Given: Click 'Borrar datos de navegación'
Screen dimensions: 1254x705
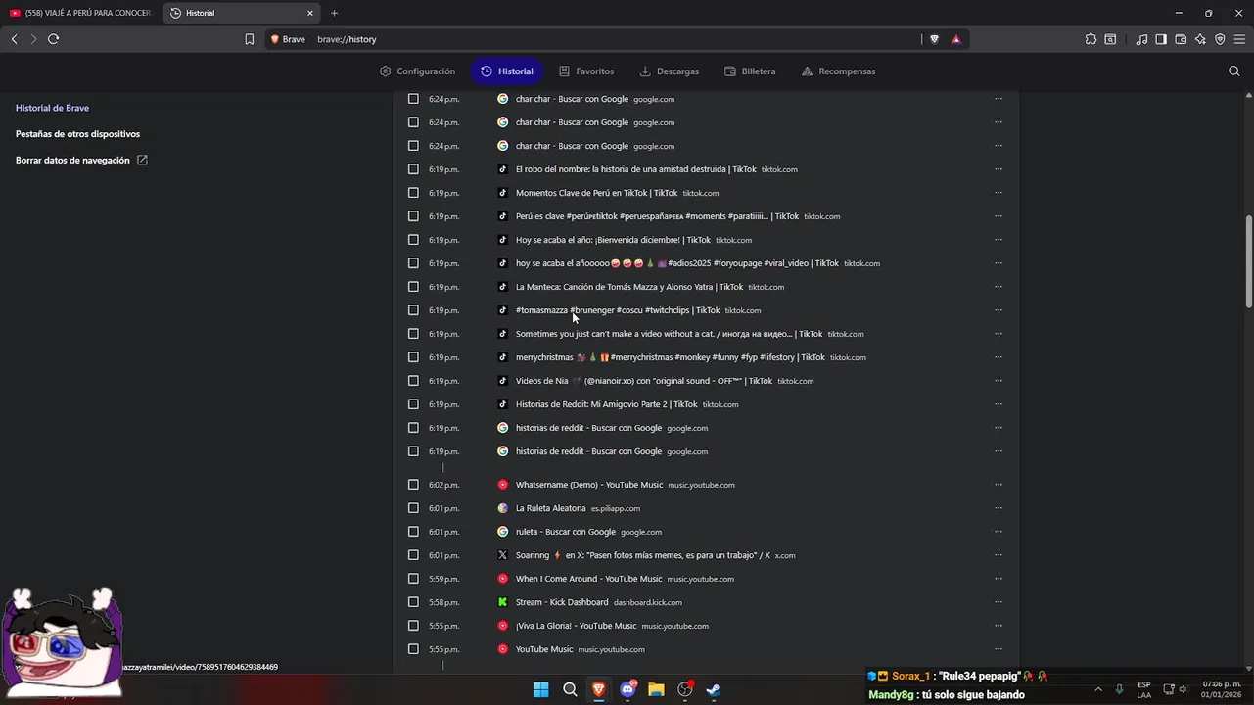Looking at the screenshot, I should pos(72,160).
